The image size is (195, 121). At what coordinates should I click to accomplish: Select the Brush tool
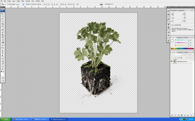pyautogui.click(x=3, y=32)
